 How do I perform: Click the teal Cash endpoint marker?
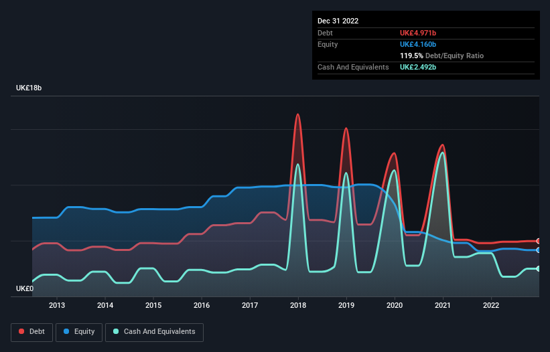point(539,268)
